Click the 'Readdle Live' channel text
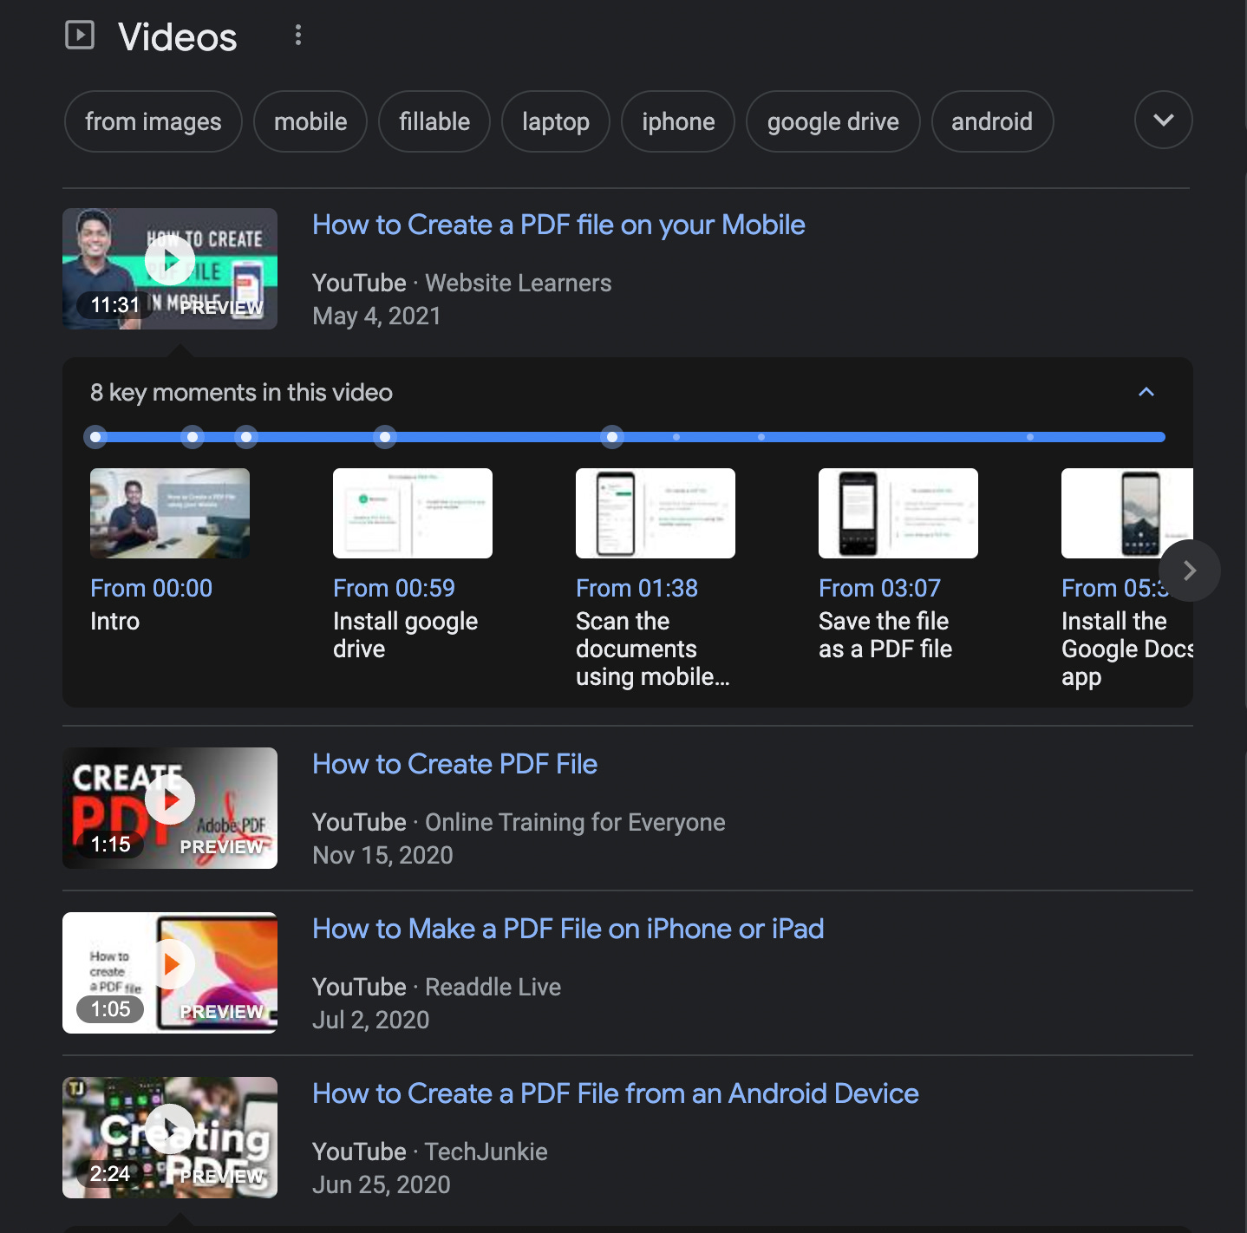 [493, 987]
